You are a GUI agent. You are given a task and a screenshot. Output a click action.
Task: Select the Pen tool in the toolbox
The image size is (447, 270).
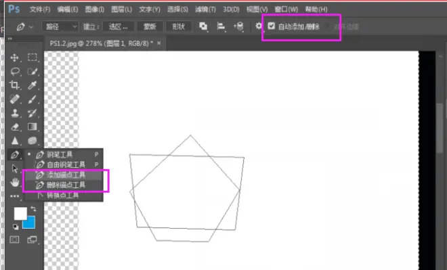pyautogui.click(x=14, y=155)
